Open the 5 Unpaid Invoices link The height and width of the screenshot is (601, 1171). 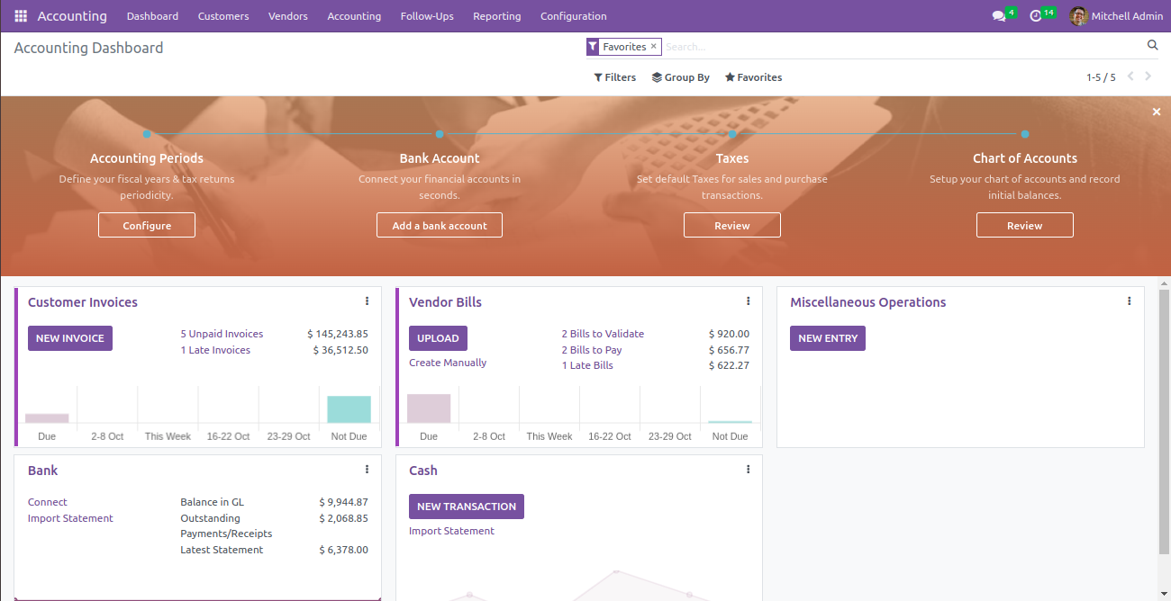click(x=222, y=334)
